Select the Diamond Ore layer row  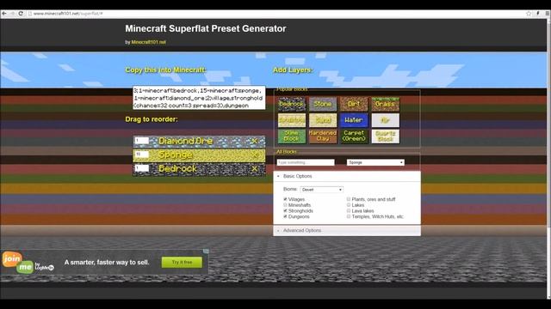199,141
